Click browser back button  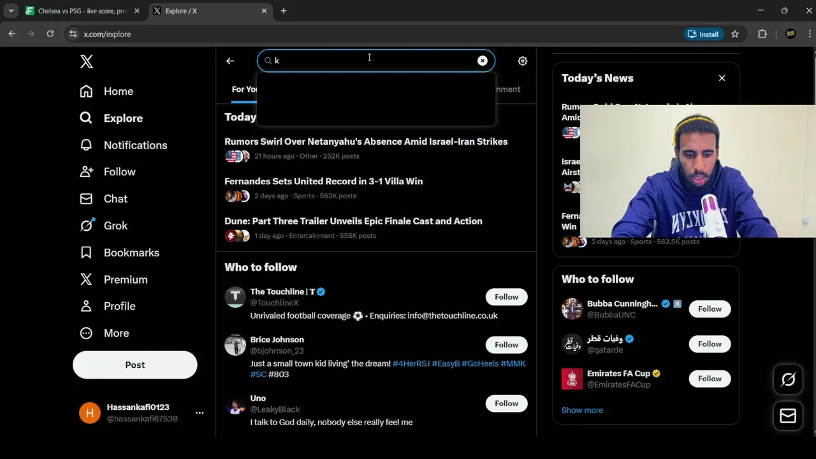point(11,34)
